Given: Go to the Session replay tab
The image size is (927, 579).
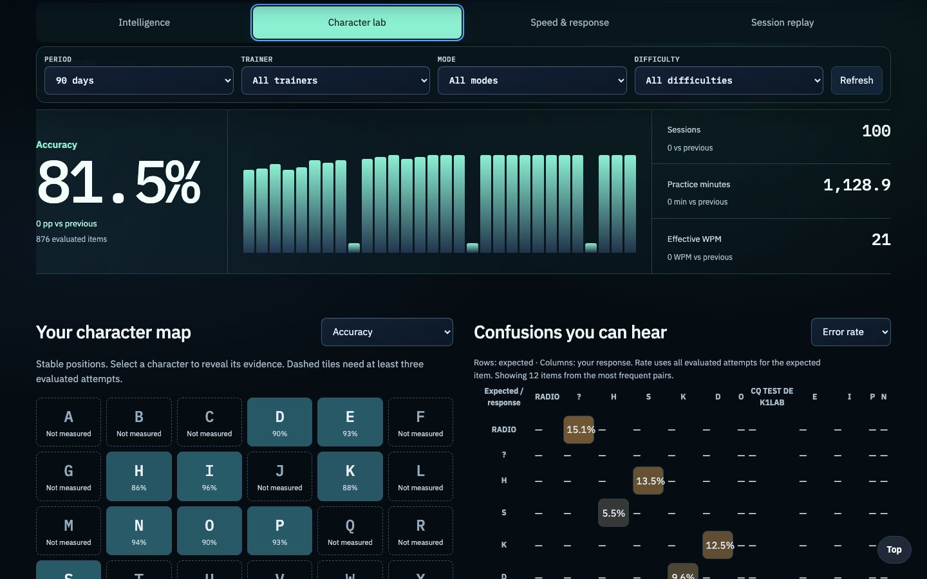Looking at the screenshot, I should pyautogui.click(x=782, y=23).
